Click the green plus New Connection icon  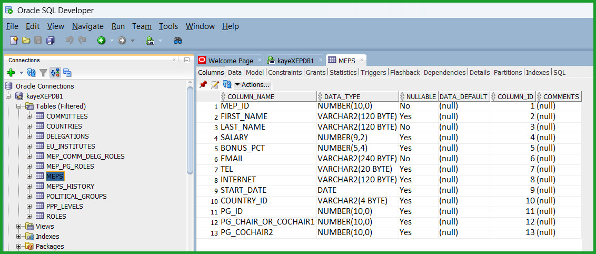click(11, 73)
